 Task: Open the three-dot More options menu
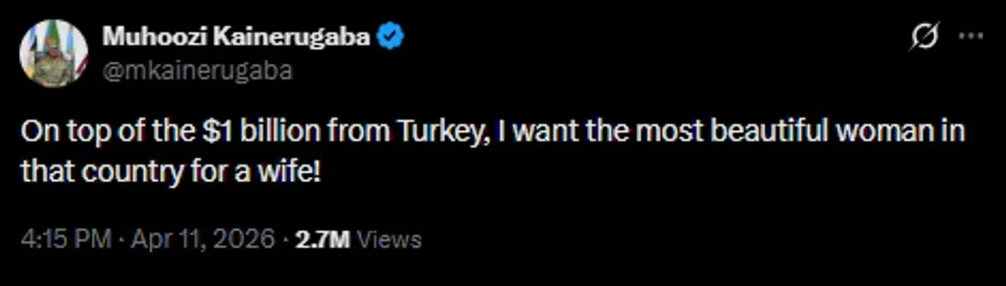[970, 37]
